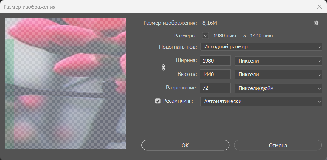The height and width of the screenshot is (160, 327).
Task: Open the Ширина units dropdown
Action: 278,61
